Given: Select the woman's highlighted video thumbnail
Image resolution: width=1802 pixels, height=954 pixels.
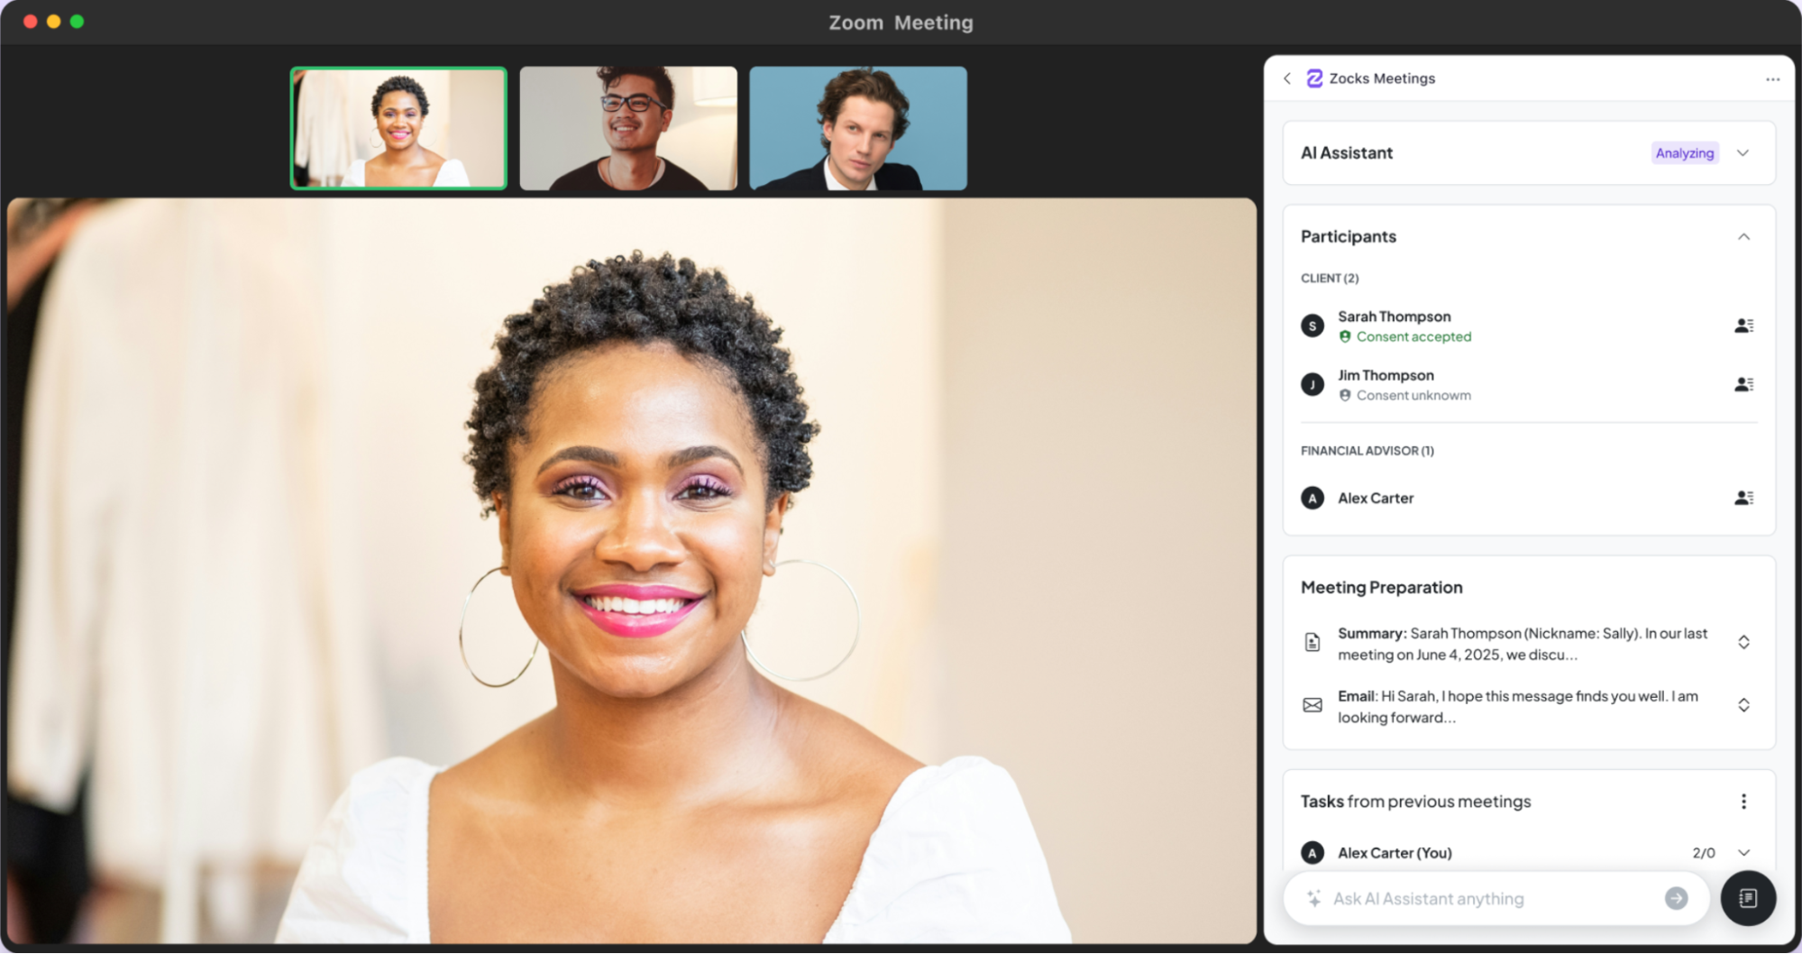Looking at the screenshot, I should 398,128.
